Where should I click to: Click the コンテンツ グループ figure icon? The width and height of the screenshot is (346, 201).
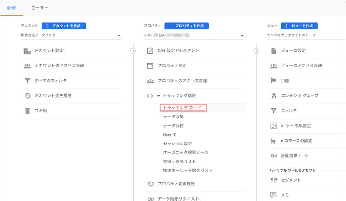pyautogui.click(x=274, y=96)
